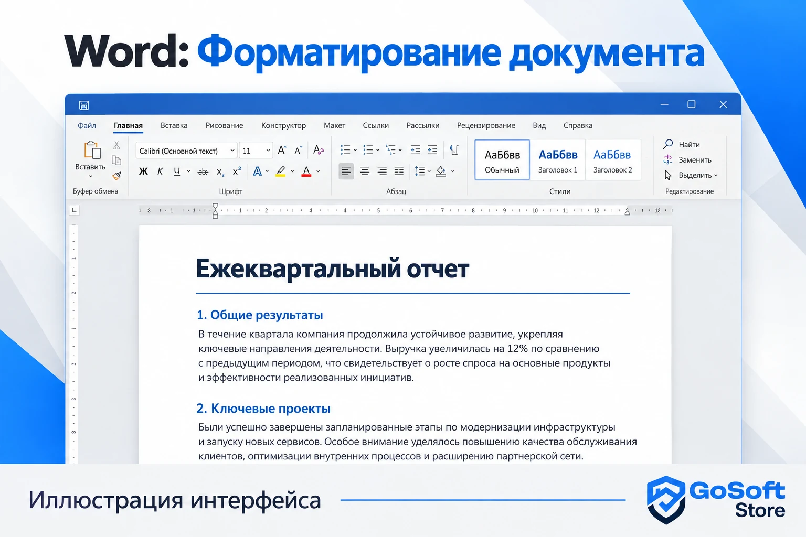Decrease the paragraph indent
This screenshot has height=537, width=806.
[x=415, y=150]
